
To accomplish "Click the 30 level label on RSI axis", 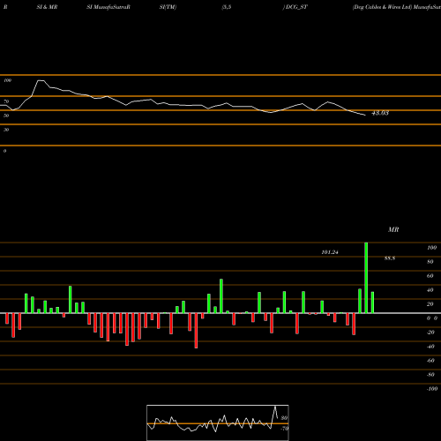I will [6, 130].
